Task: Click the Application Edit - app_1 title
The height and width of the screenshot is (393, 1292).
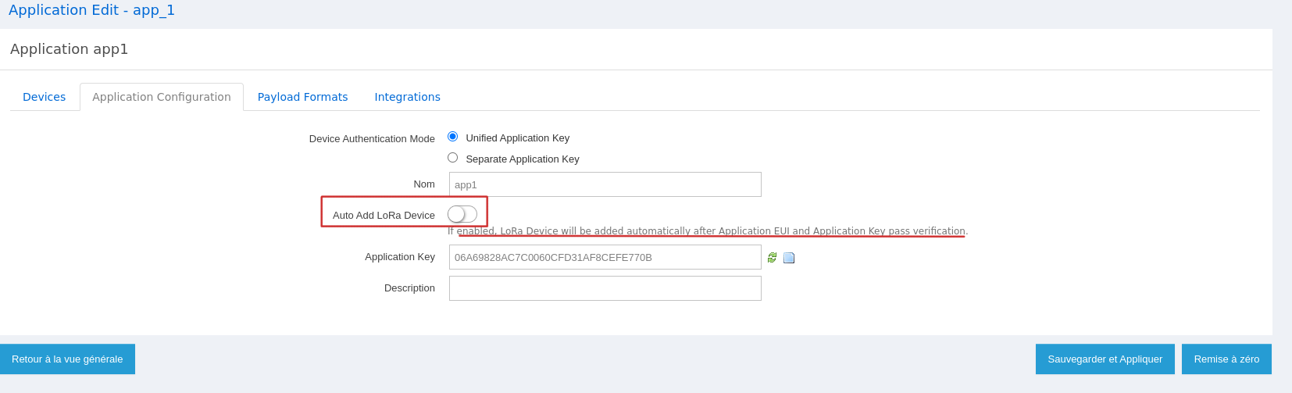Action: point(91,10)
